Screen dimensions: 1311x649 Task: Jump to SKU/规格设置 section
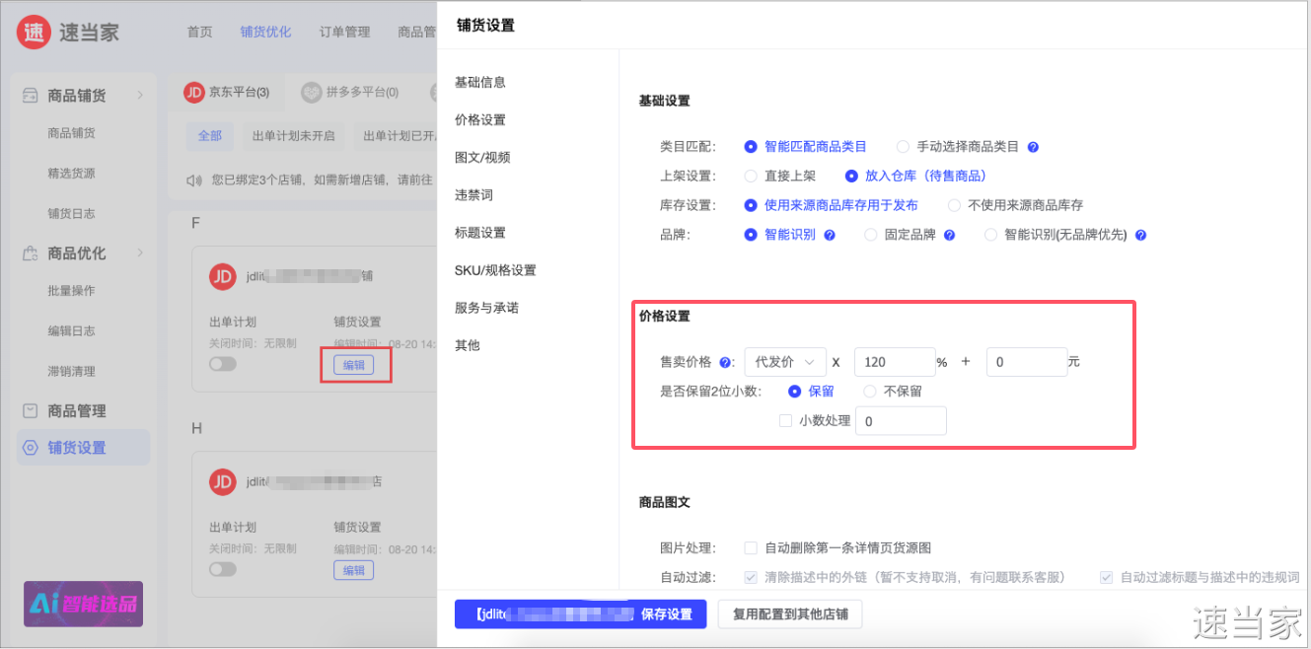[495, 270]
